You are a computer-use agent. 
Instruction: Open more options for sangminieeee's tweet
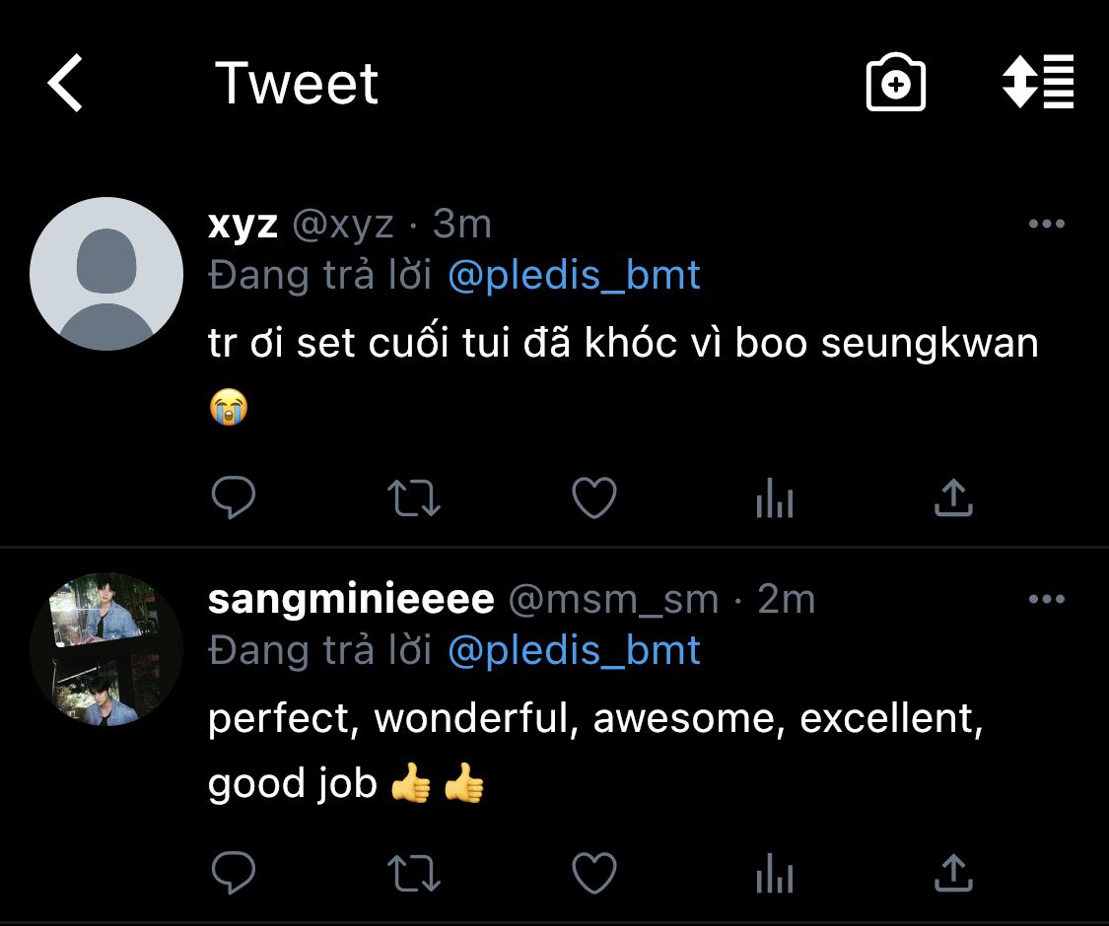click(1046, 599)
